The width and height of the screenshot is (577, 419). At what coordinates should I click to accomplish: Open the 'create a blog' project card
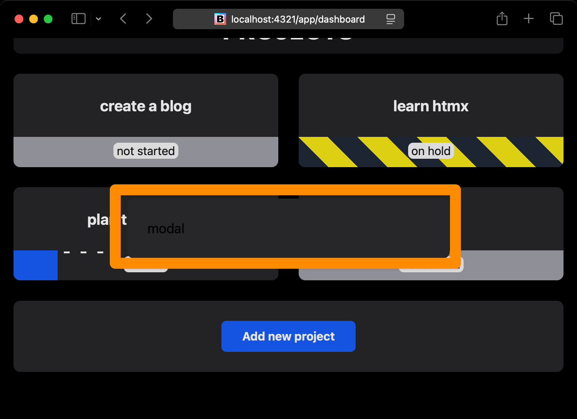(146, 120)
